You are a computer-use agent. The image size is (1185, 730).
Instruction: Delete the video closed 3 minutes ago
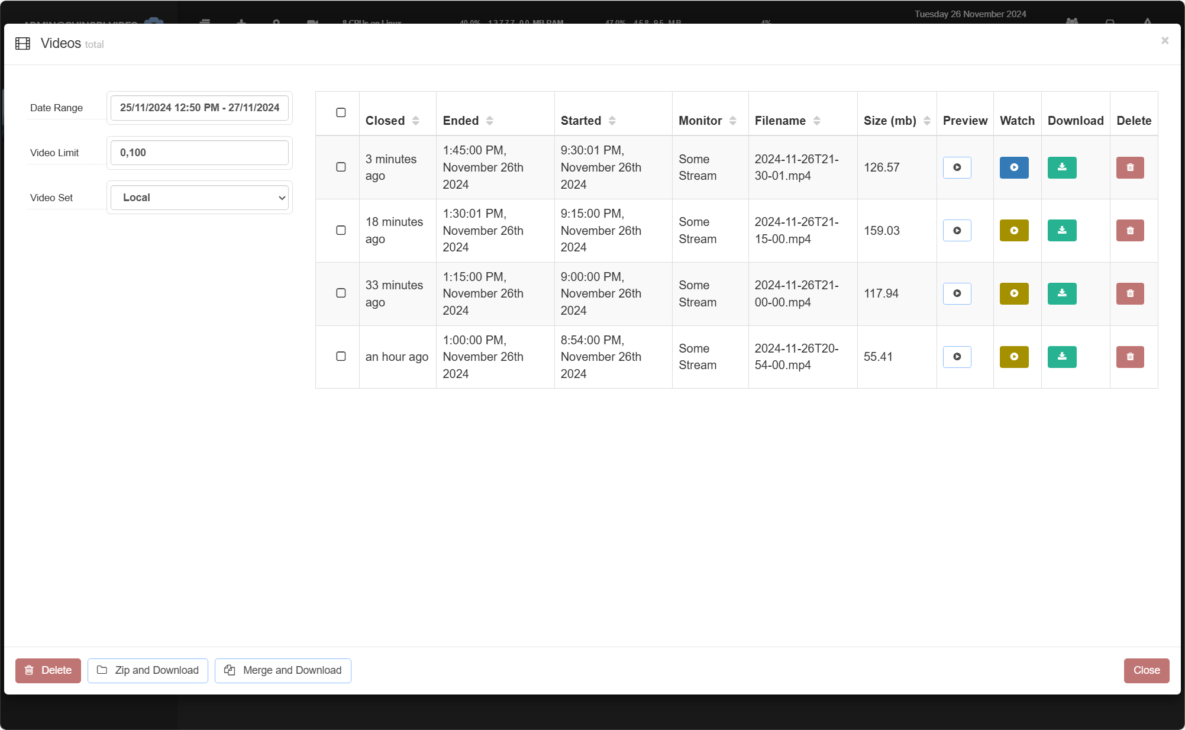(1130, 167)
